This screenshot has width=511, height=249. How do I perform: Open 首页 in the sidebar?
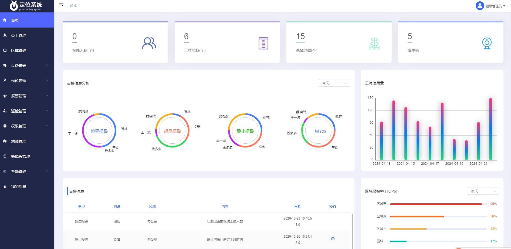27,20
